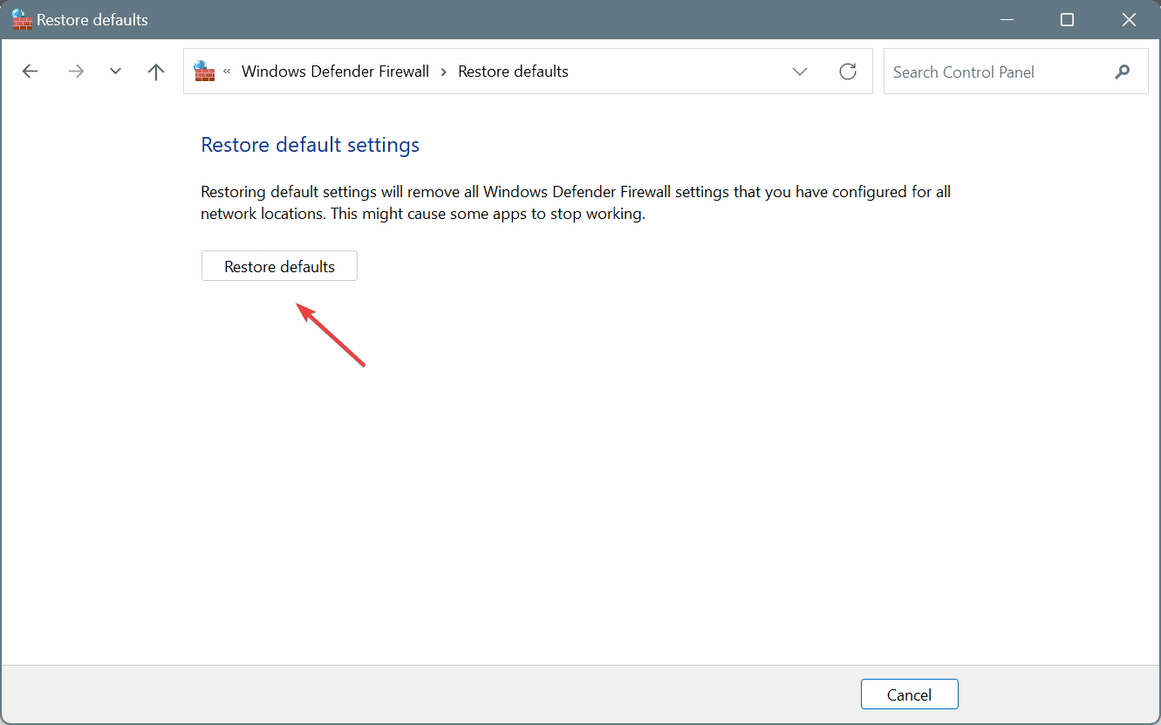Click the text 'This might cause some apps to stop working'
The width and height of the screenshot is (1161, 725).
pyautogui.click(x=488, y=214)
